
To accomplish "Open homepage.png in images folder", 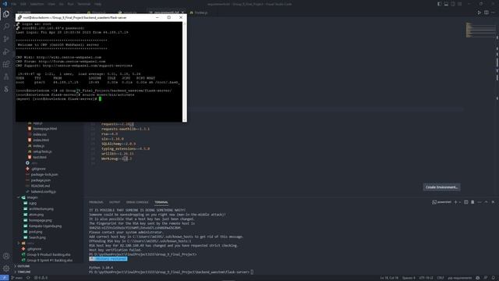I will [x=40, y=220].
